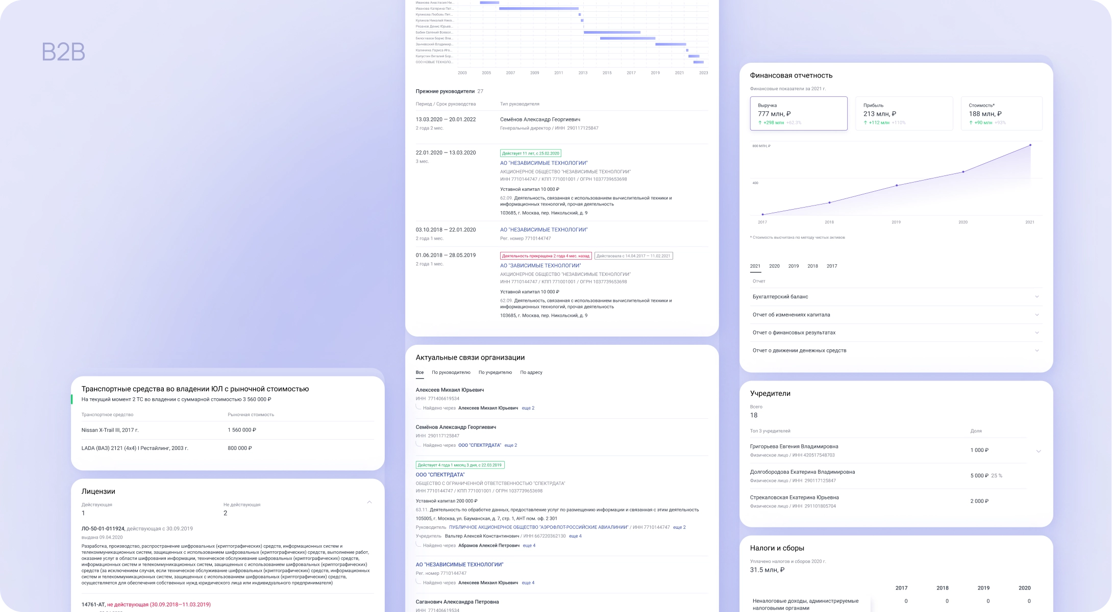
Task: Collapse the Лицензии panel using its chevron
Action: [x=368, y=503]
